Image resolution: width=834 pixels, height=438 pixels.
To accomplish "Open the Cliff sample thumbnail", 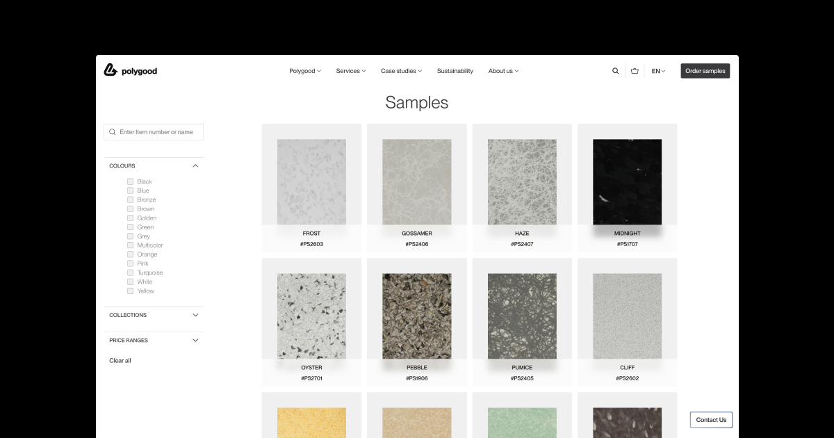I will click(x=628, y=316).
